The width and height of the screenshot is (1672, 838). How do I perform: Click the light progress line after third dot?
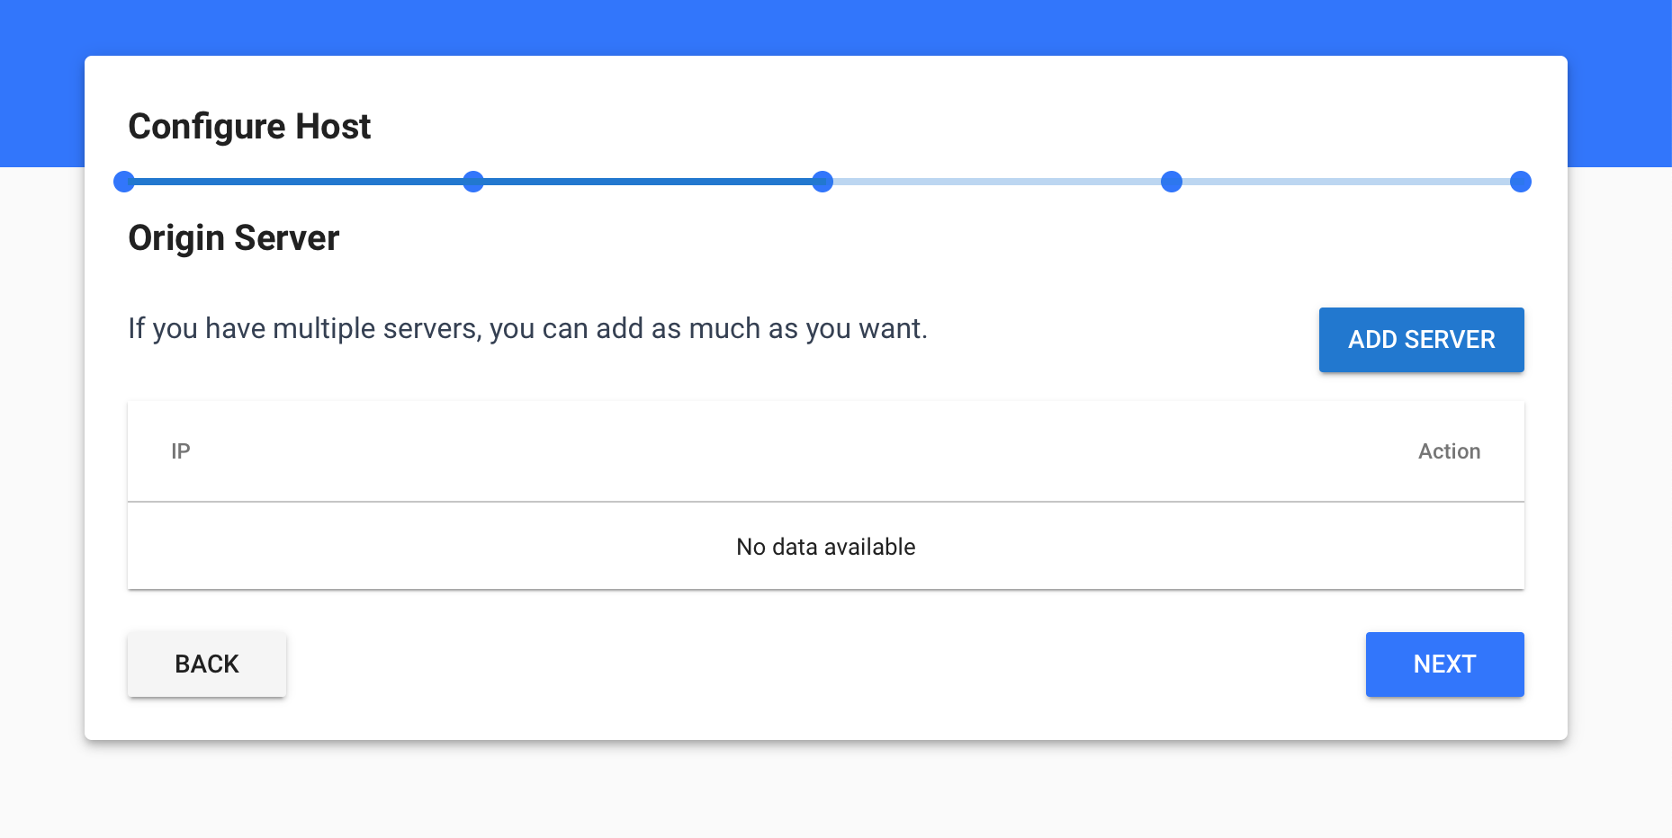(x=997, y=182)
